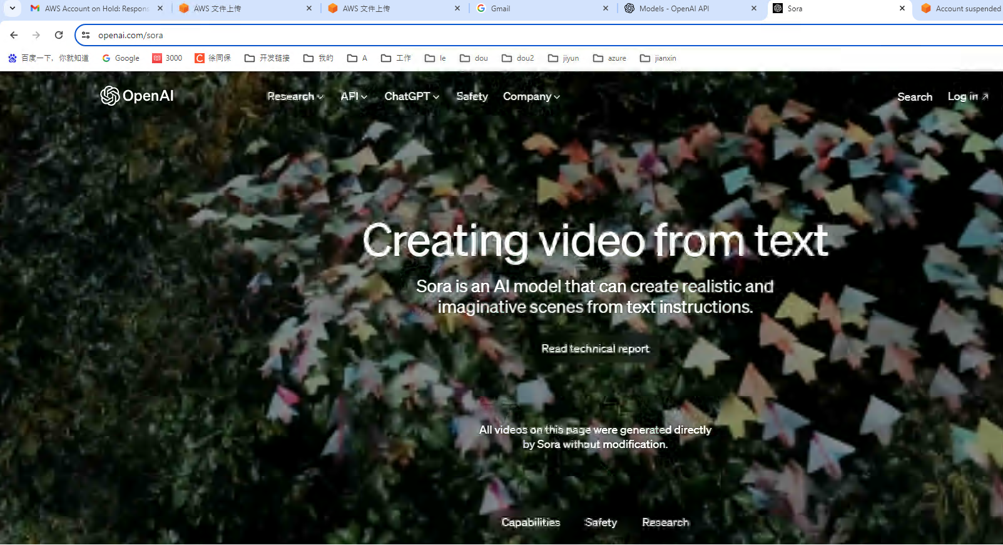
Task: Close the AWS Account on Hold tab
Action: point(160,8)
